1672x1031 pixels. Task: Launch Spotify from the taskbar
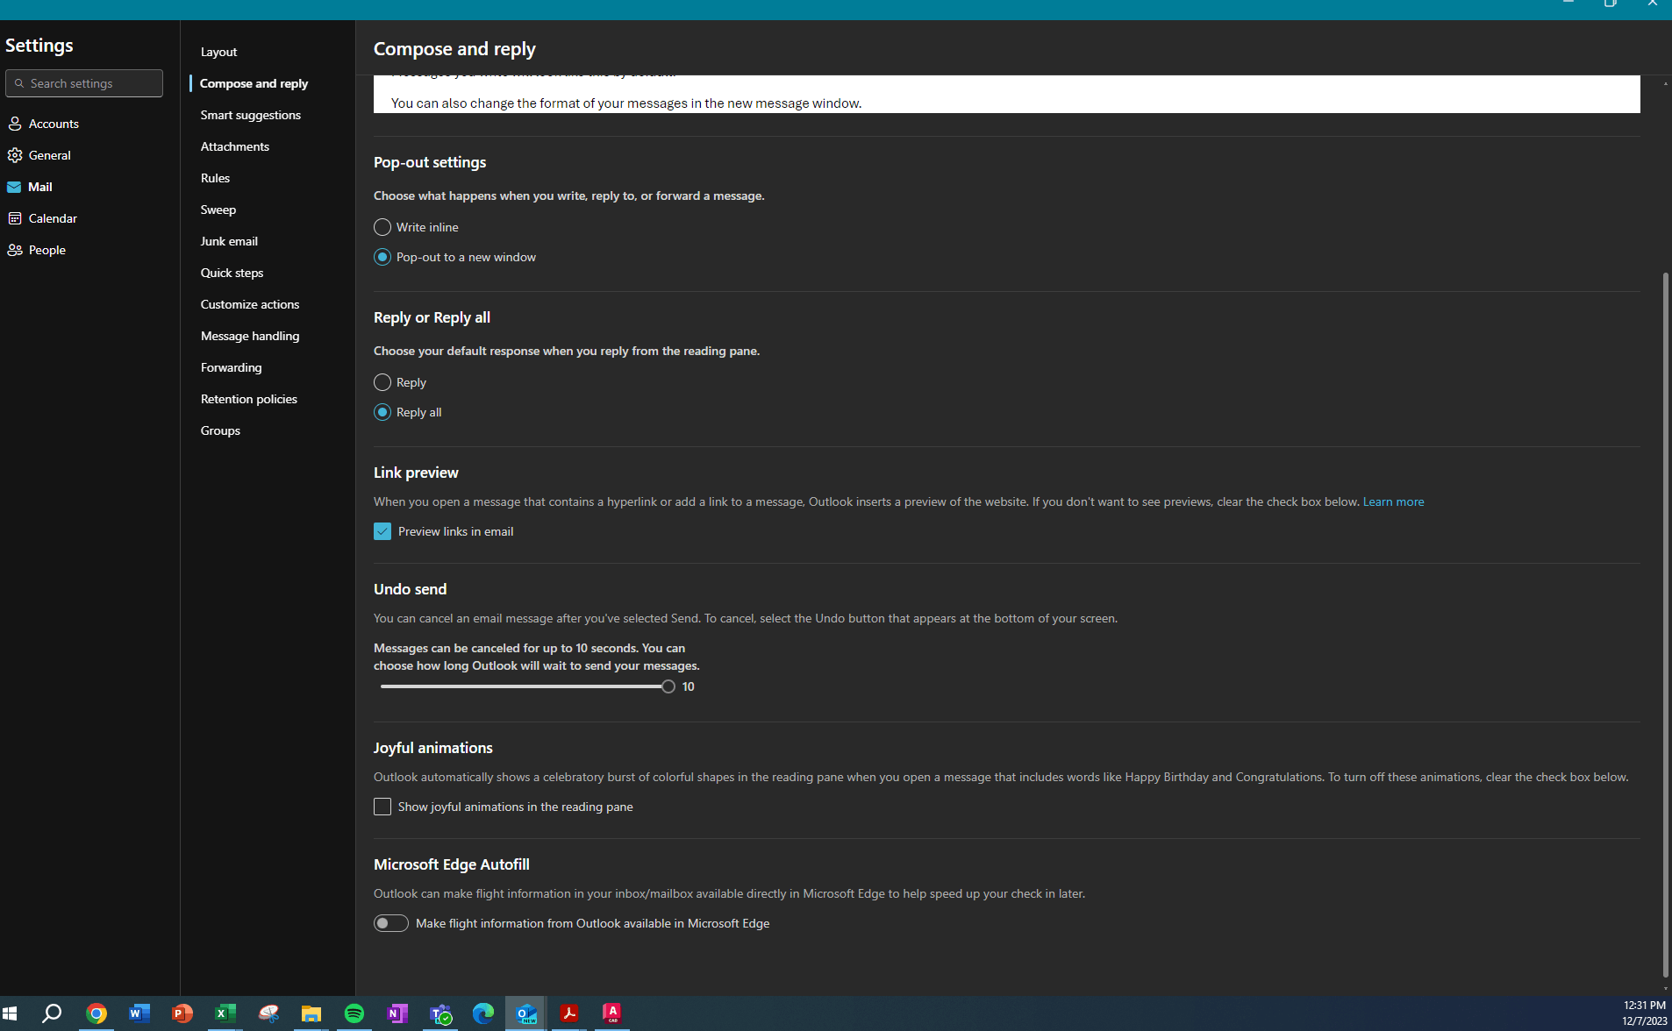(354, 1013)
